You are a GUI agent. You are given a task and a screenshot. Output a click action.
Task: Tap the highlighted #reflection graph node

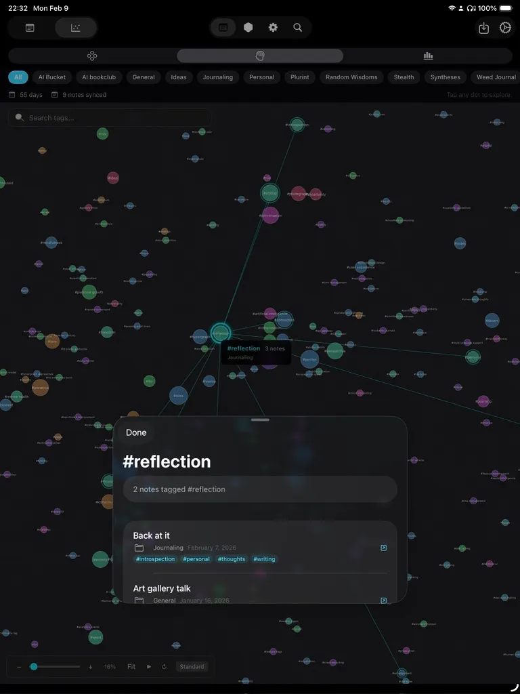coord(220,333)
